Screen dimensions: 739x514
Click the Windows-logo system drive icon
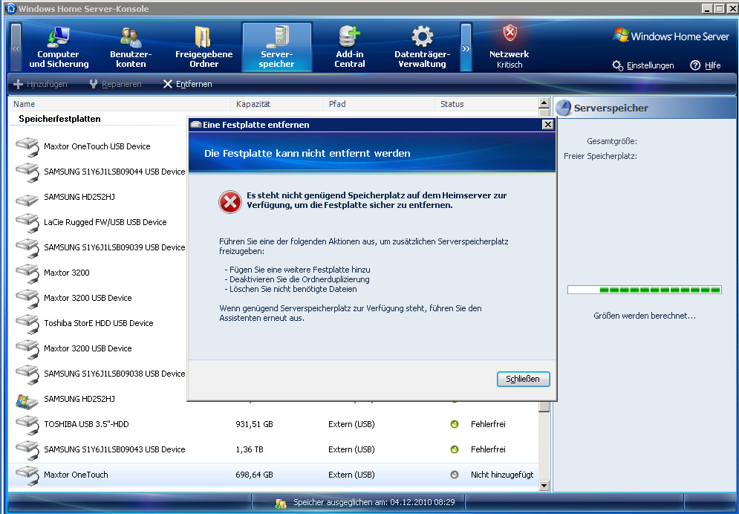point(27,400)
